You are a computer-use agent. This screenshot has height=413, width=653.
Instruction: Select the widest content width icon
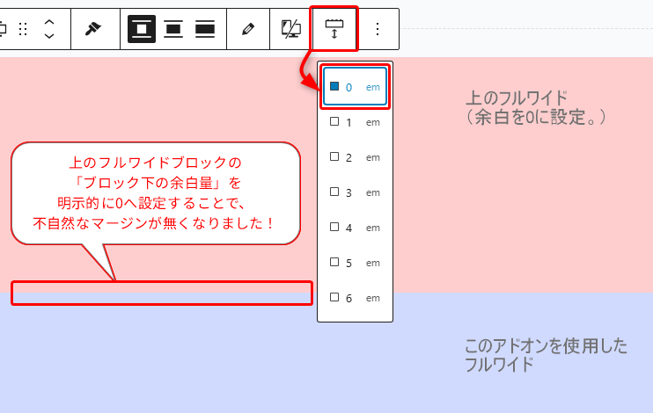205,29
